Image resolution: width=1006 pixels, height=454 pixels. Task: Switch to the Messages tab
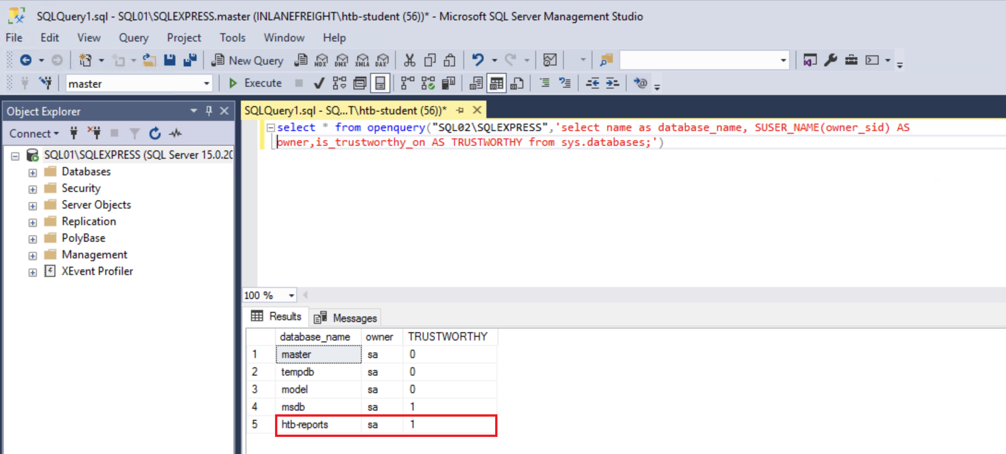[346, 318]
